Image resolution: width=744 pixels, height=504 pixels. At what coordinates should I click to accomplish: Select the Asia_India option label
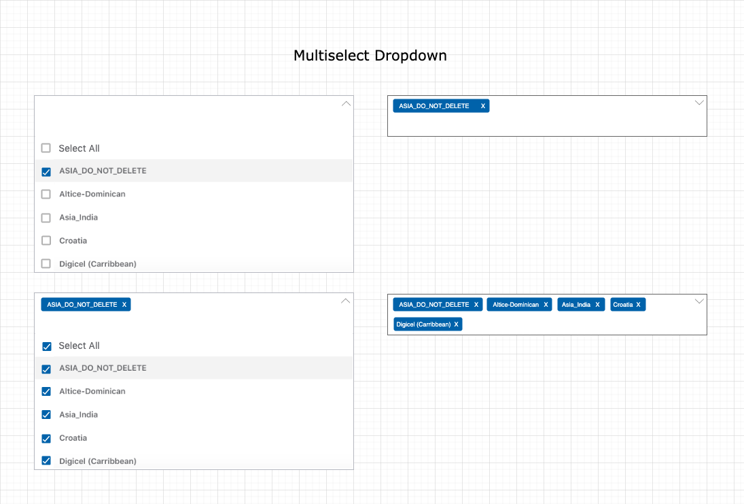point(79,217)
